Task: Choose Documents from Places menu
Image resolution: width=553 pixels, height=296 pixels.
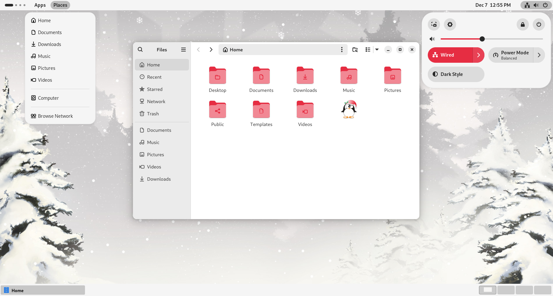Action: 60,32
